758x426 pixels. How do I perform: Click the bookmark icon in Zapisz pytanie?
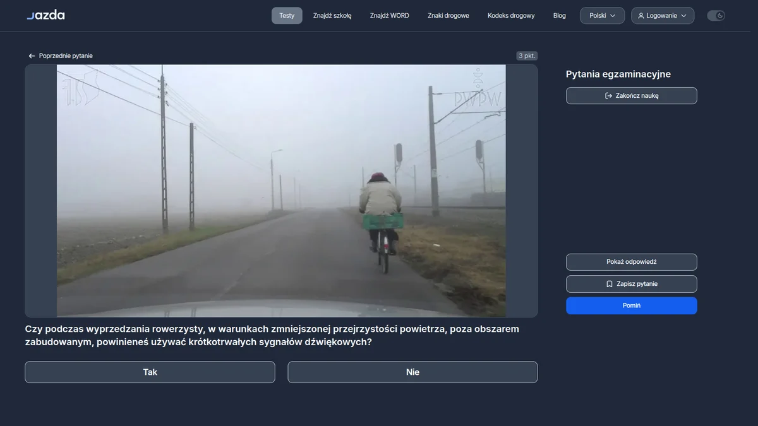610,284
